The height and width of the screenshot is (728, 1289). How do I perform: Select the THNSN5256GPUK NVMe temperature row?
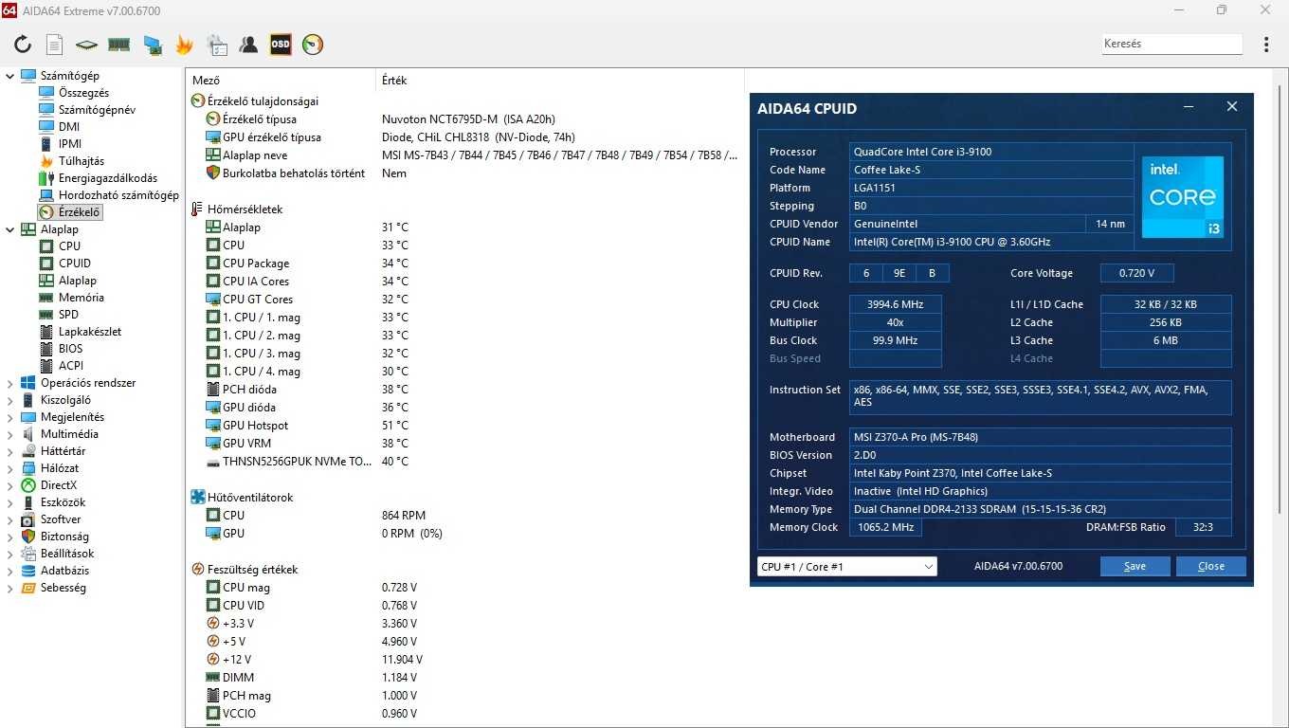[x=464, y=462]
